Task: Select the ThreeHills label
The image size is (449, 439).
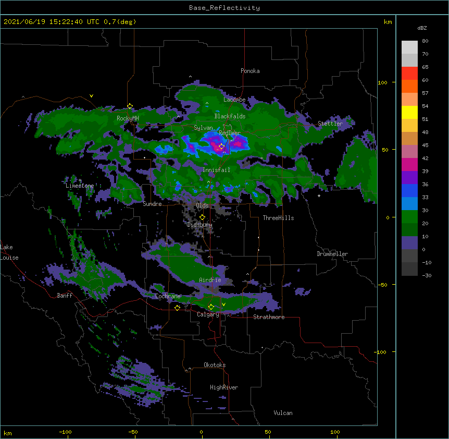Action: [278, 218]
